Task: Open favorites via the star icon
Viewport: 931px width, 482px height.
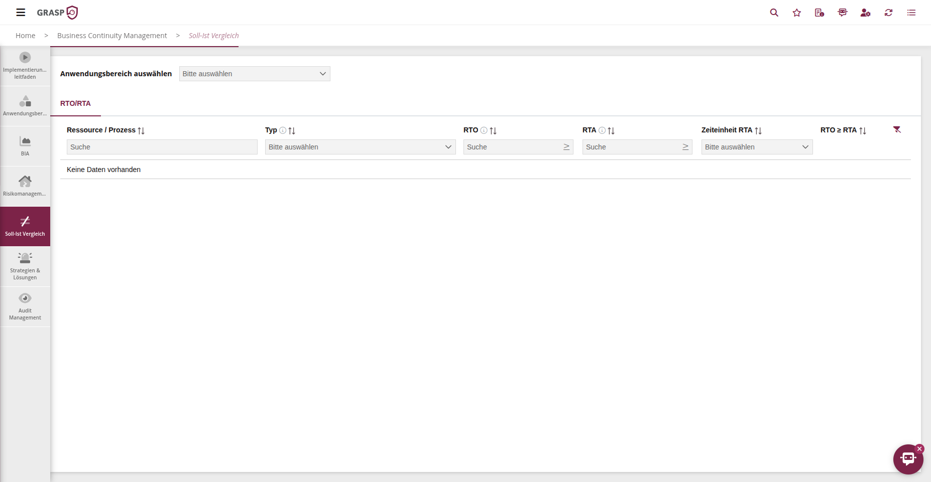Action: 796,13
